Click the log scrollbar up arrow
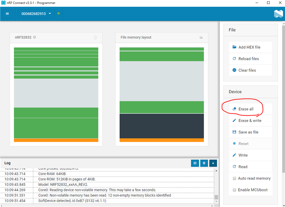The width and height of the screenshot is (285, 207). tap(216, 170)
